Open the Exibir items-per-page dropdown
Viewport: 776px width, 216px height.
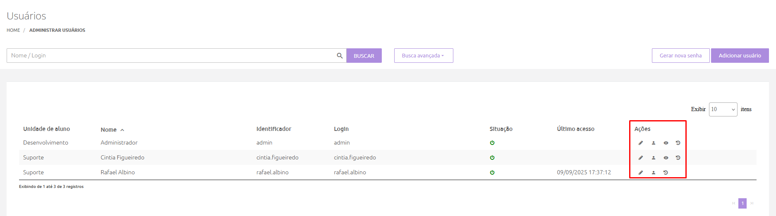click(723, 109)
